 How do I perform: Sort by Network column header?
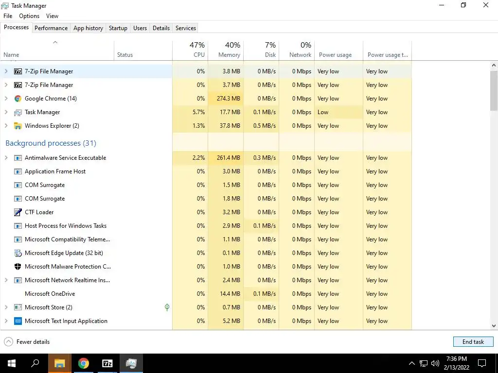297,50
